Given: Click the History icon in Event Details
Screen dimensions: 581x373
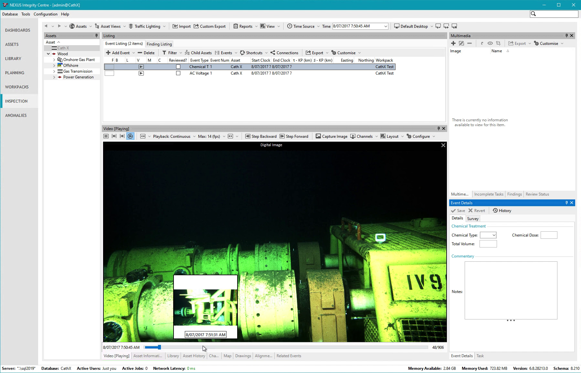Looking at the screenshot, I should pos(495,211).
